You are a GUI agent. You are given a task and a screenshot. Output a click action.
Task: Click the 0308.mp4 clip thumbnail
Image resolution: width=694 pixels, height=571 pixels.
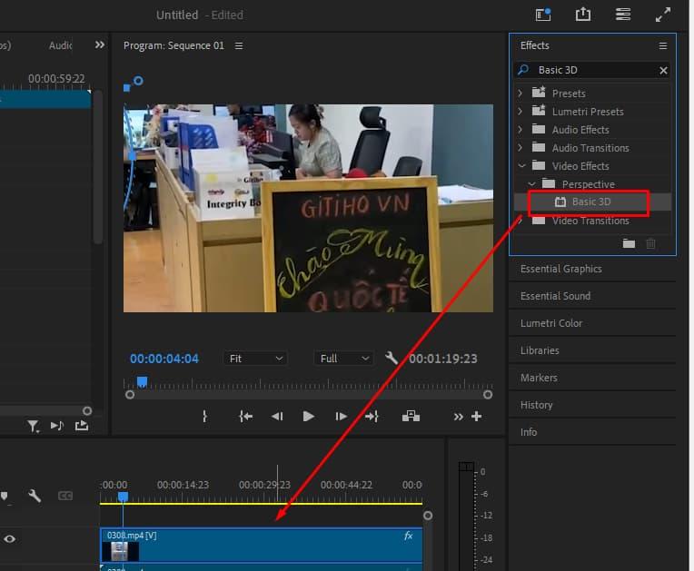pyautogui.click(x=120, y=551)
